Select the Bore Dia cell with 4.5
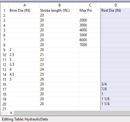This screenshot has height=122, width=130. click(x=24, y=74)
